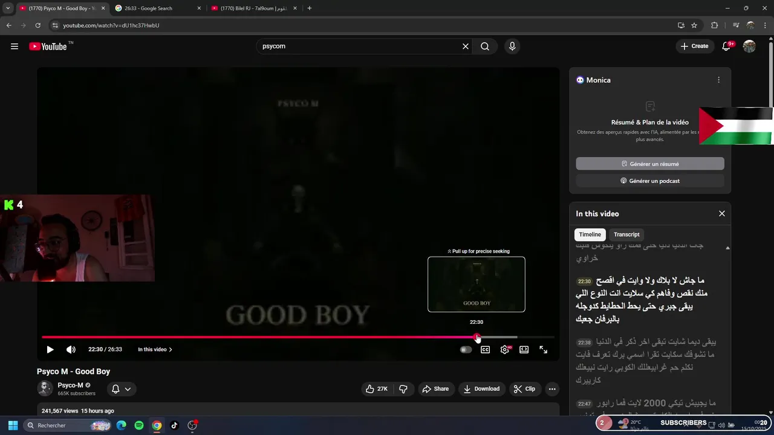Open the Psyco-M channel name link
Viewport: 774px width, 435px height.
click(x=70, y=385)
